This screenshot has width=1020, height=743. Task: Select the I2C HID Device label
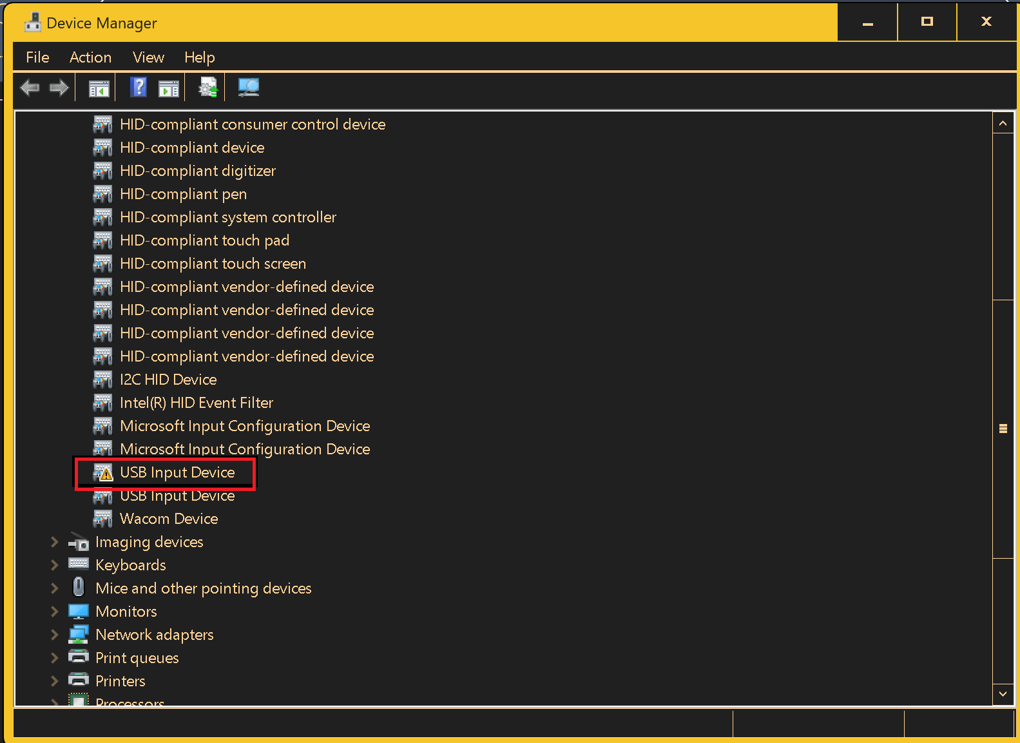coord(168,380)
